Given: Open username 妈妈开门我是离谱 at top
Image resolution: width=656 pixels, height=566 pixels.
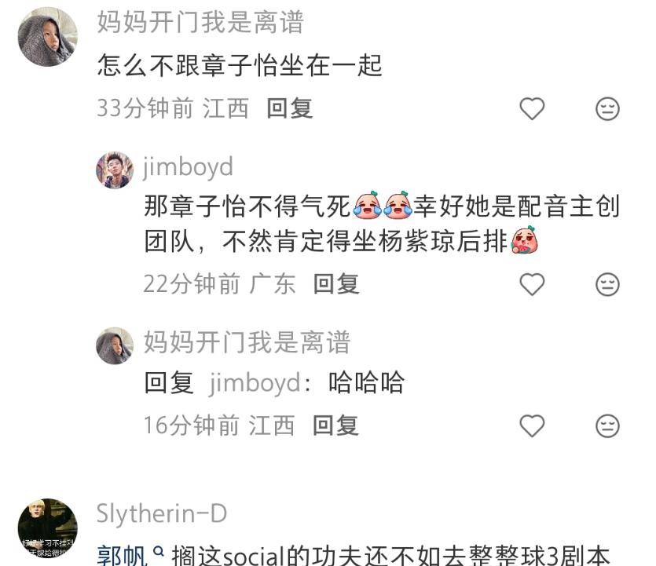Looking at the screenshot, I should coord(200,22).
